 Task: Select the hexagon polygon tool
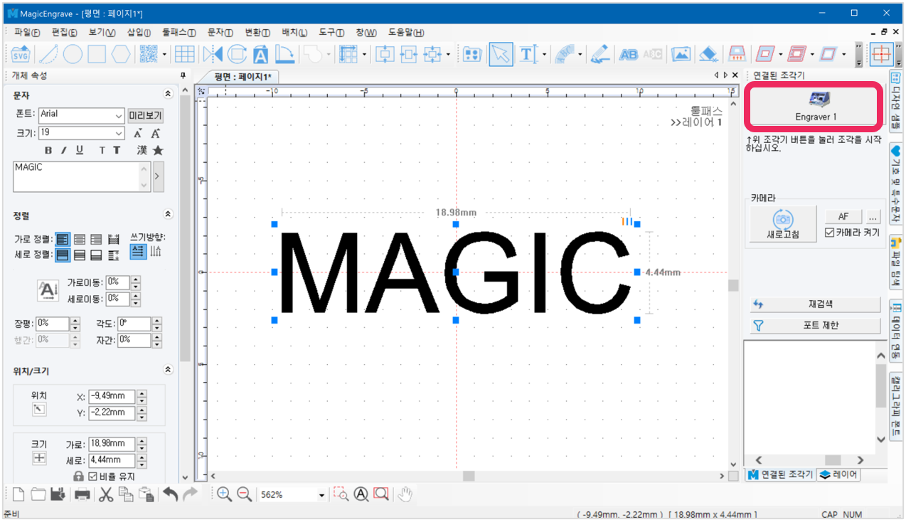tap(122, 54)
